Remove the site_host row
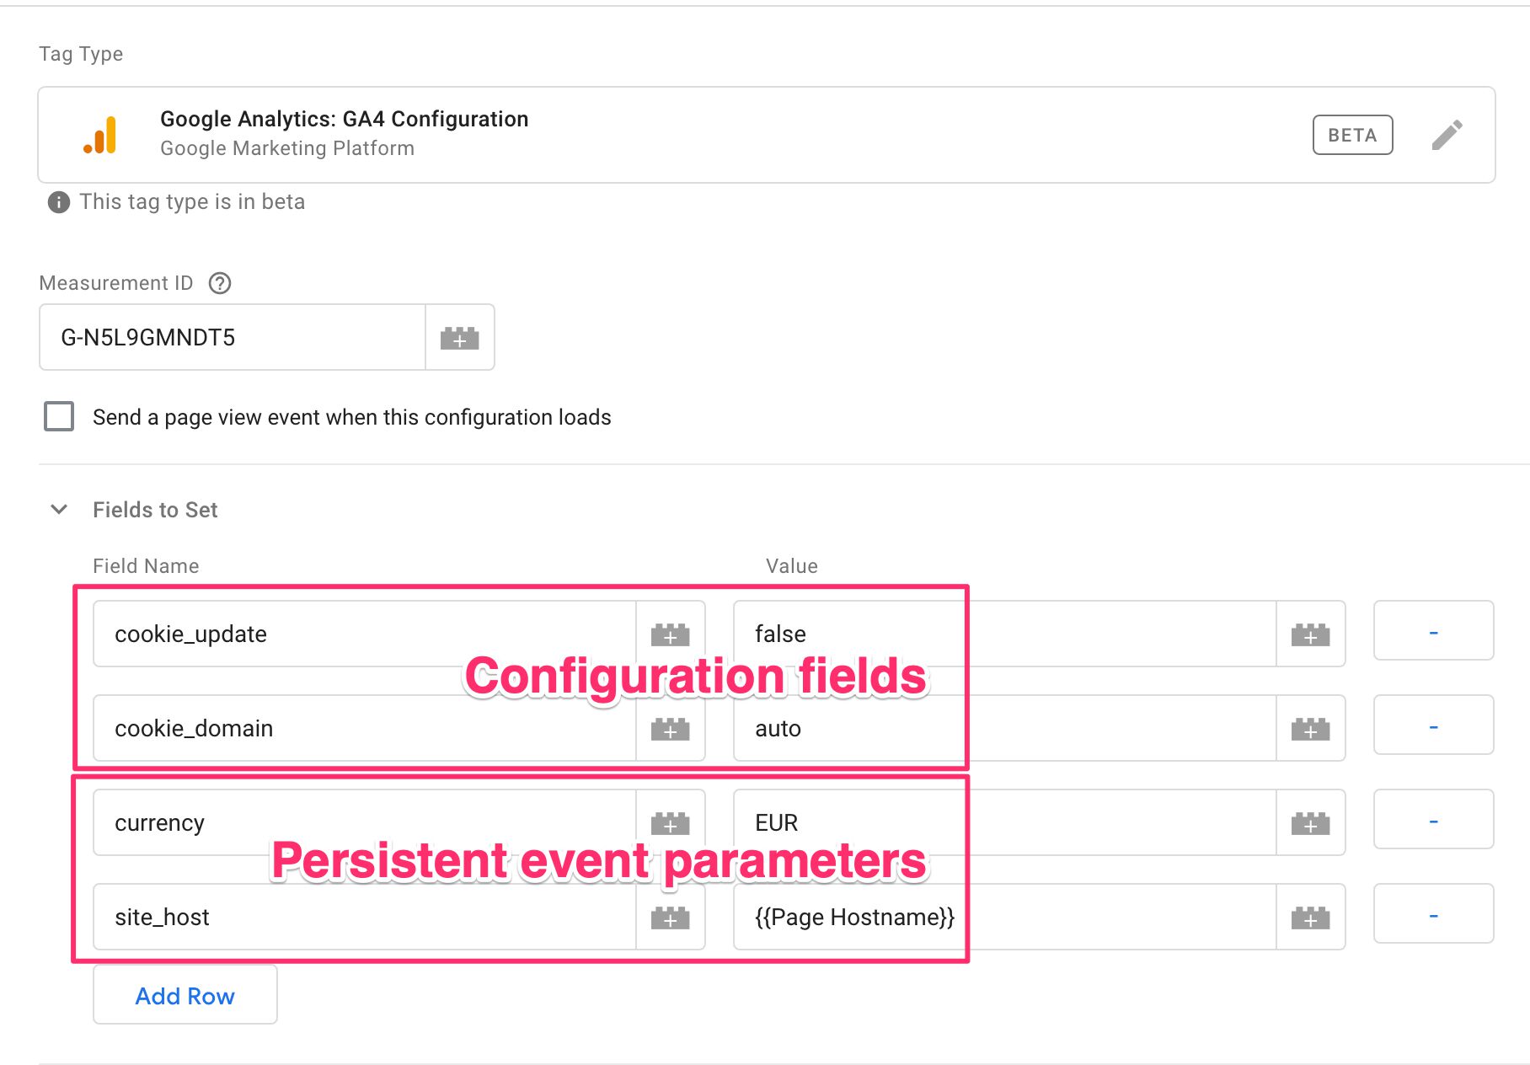Viewport: 1530px width, 1065px height. tap(1433, 914)
